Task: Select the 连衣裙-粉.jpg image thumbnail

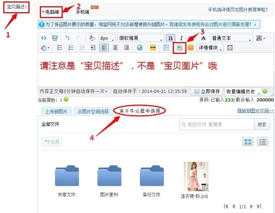Action: [x=194, y=176]
